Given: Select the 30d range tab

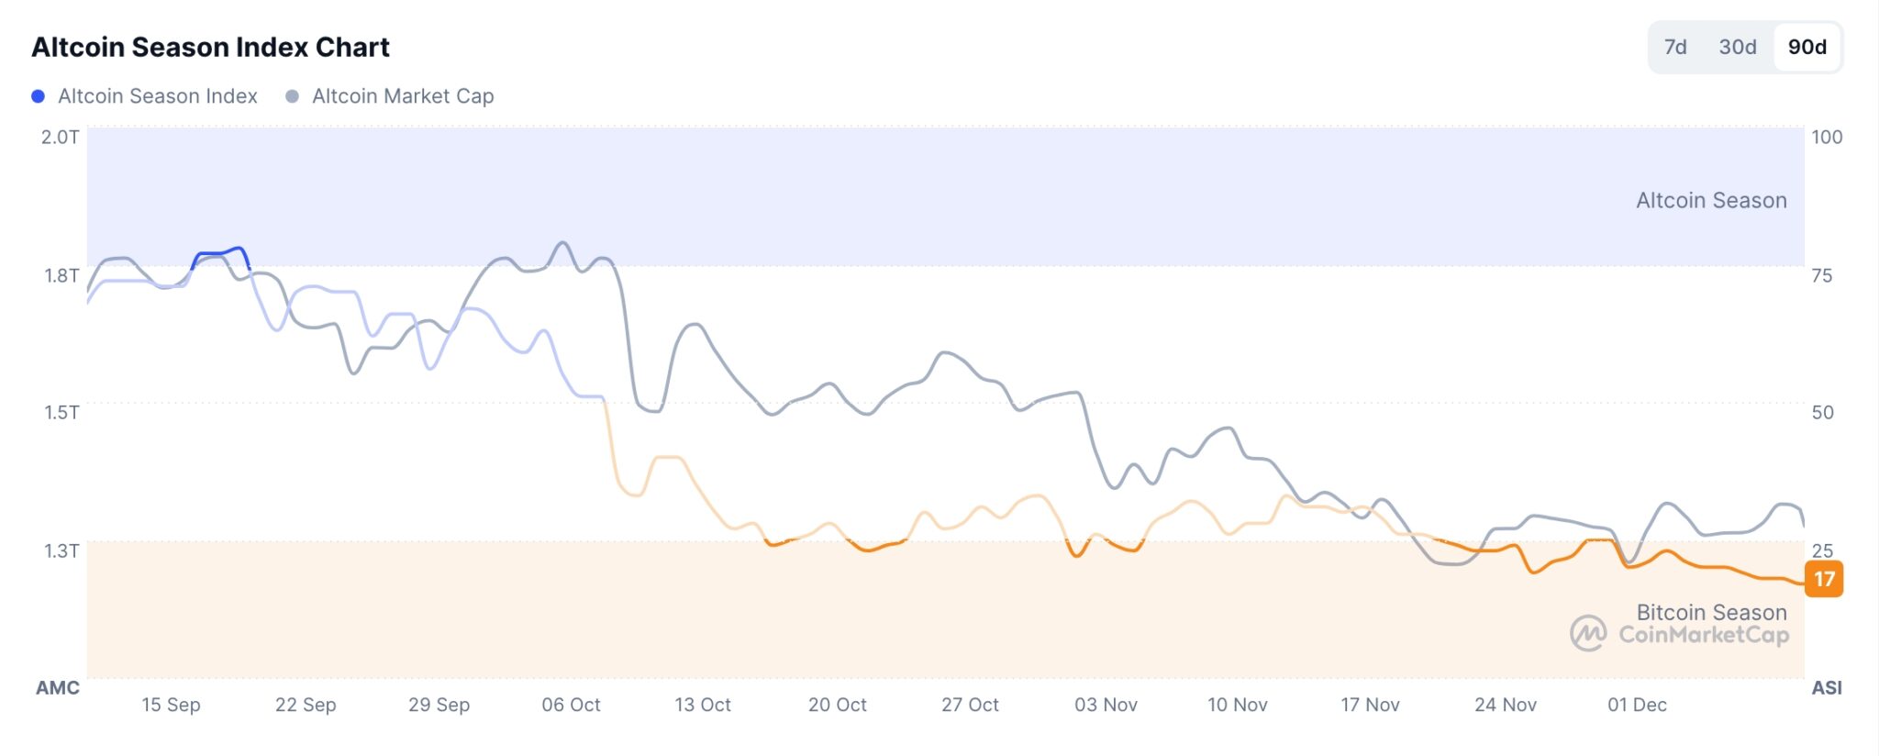Looking at the screenshot, I should (x=1738, y=47).
